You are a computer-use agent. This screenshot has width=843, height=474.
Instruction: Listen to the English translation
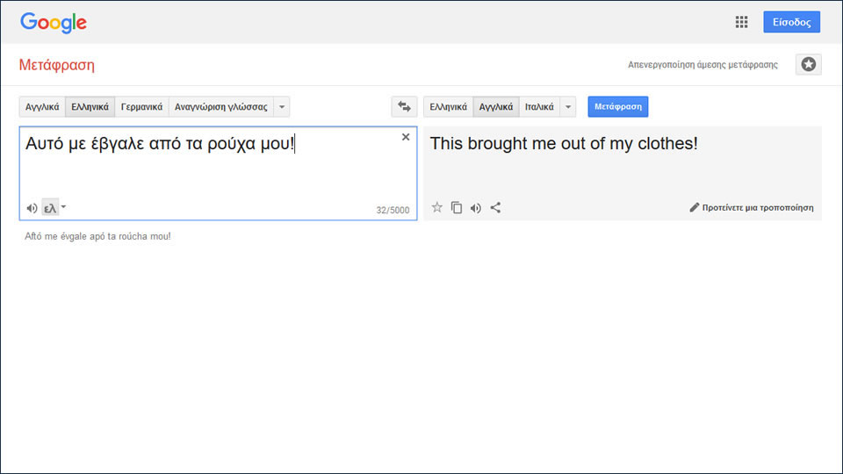coord(476,208)
